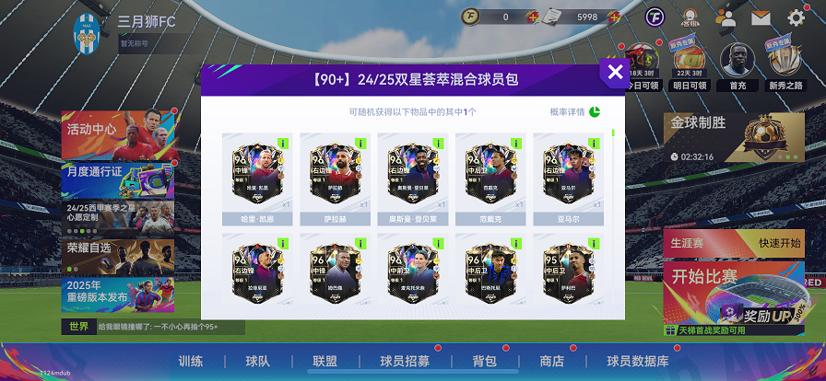Viewport: 826px width, 381px height.
Task: Open the 球员招募 tab
Action: click(x=405, y=362)
